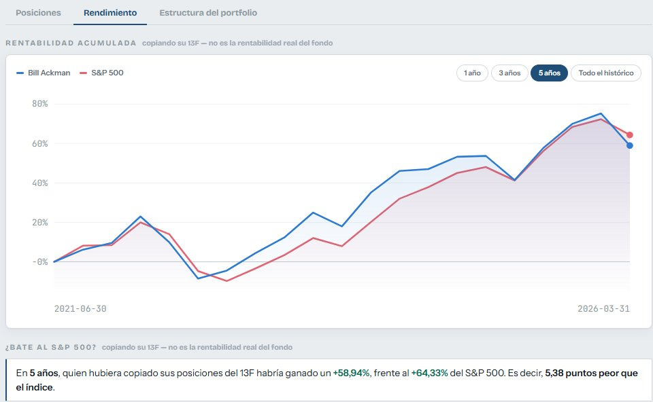This screenshot has width=653, height=402.
Task: Show Todo el histórico range
Action: click(x=606, y=73)
